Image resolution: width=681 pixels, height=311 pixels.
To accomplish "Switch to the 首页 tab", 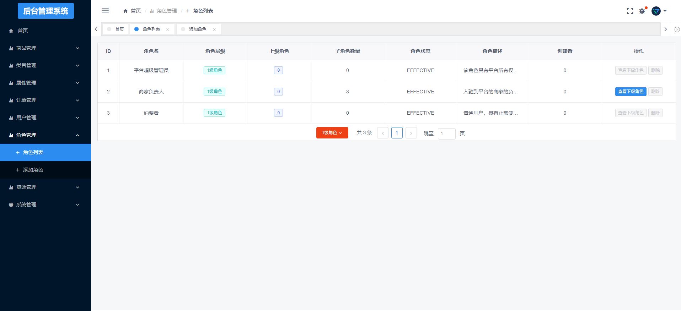I will (115, 29).
